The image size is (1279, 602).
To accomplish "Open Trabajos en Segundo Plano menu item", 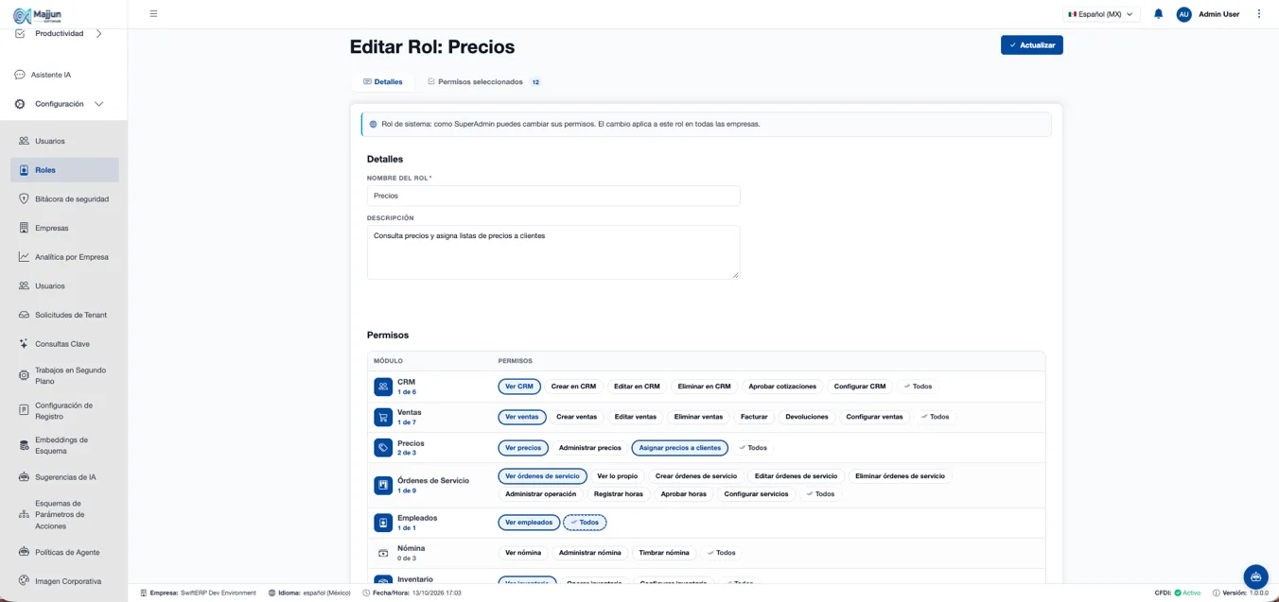I will [x=64, y=376].
